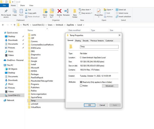Click the Advanced... button

110,86
